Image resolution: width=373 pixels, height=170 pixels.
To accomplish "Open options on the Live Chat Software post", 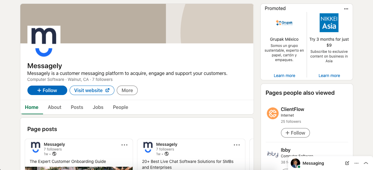I will [x=237, y=145].
